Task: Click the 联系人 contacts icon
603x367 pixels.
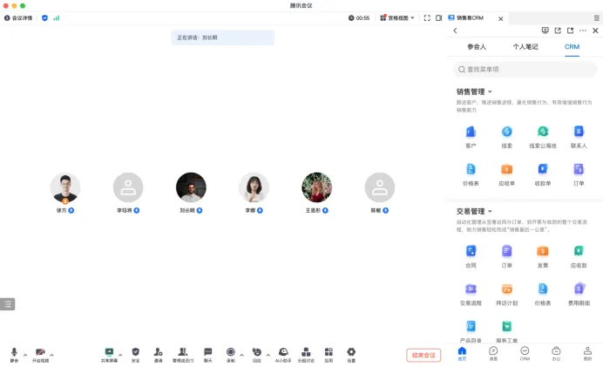Action: [579, 133]
